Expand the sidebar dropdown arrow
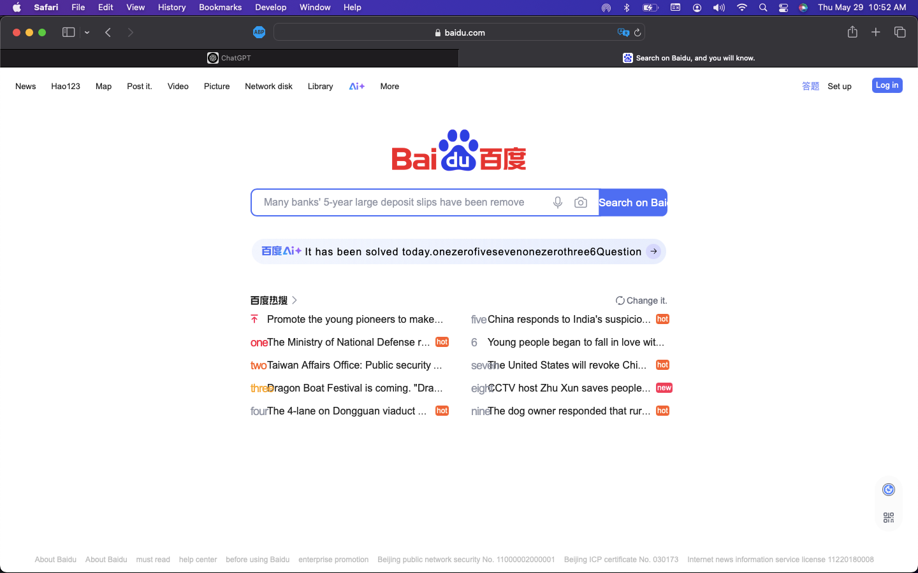The height and width of the screenshot is (573, 918). coord(87,32)
